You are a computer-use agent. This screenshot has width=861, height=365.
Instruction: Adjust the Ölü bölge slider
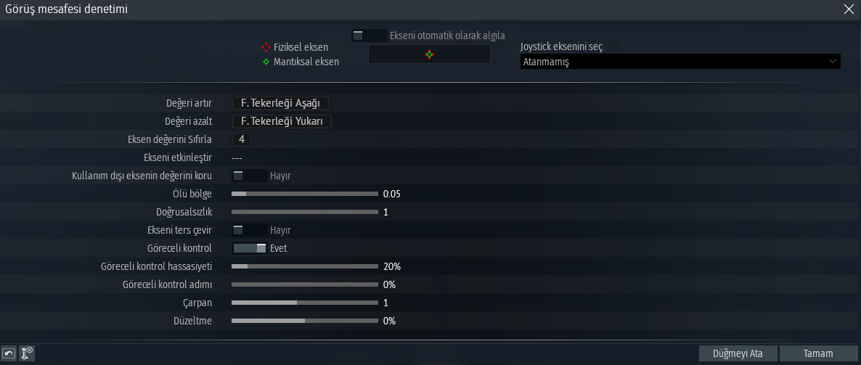(305, 194)
